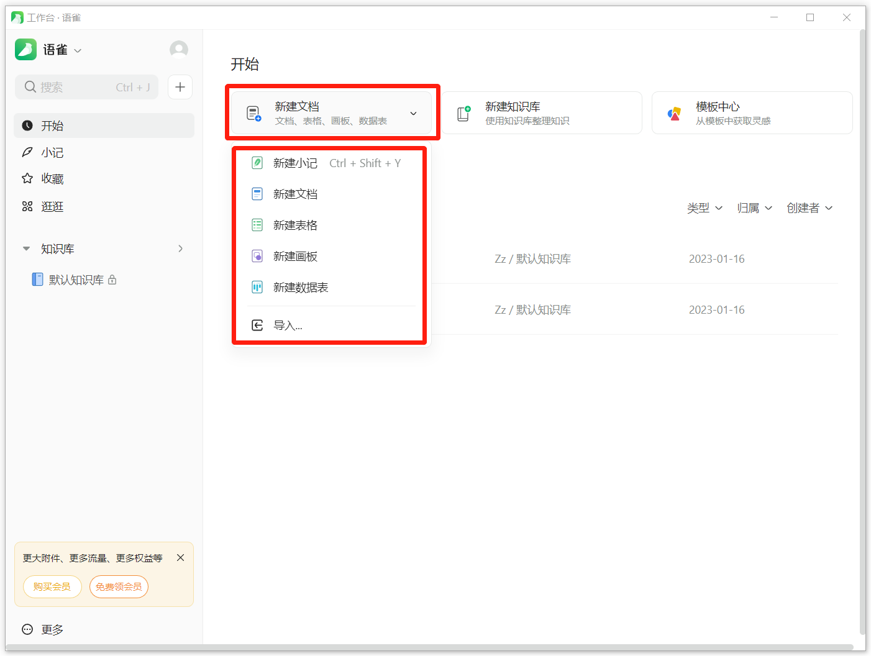Click the 新建文档 card document icon
The width and height of the screenshot is (871, 656).
[253, 113]
